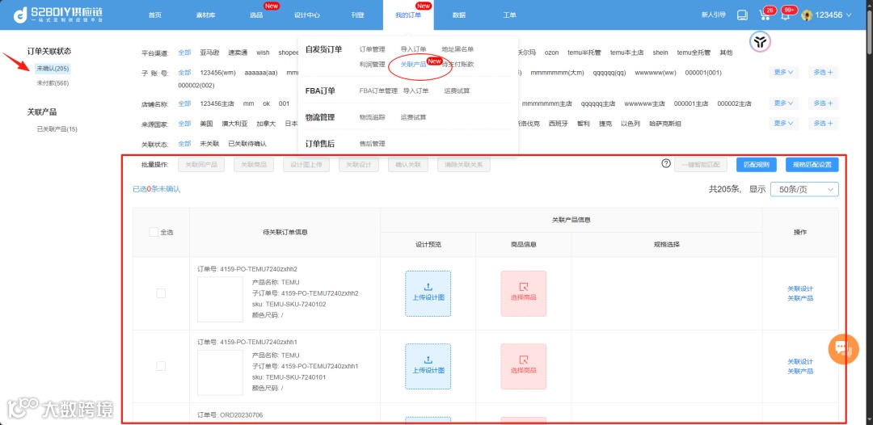Click 多选 + in the 店铺名称 row

click(823, 103)
